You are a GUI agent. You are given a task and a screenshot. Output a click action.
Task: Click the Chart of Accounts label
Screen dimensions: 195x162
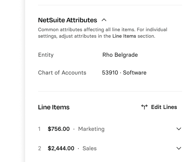[62, 72]
